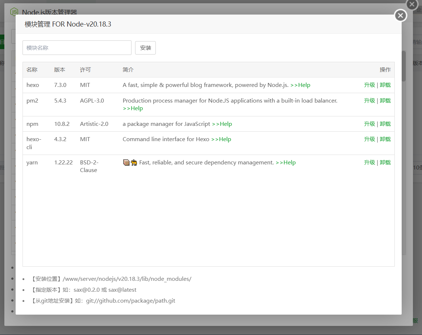Uninstall the pm2 module
Viewport: 422px width, 335px height.
click(x=385, y=100)
